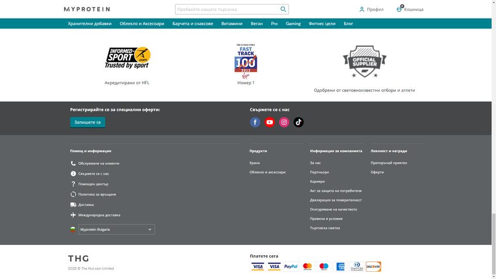Click the PayPal payment icon
Viewport: 496px width, 279px height.
coord(291,267)
